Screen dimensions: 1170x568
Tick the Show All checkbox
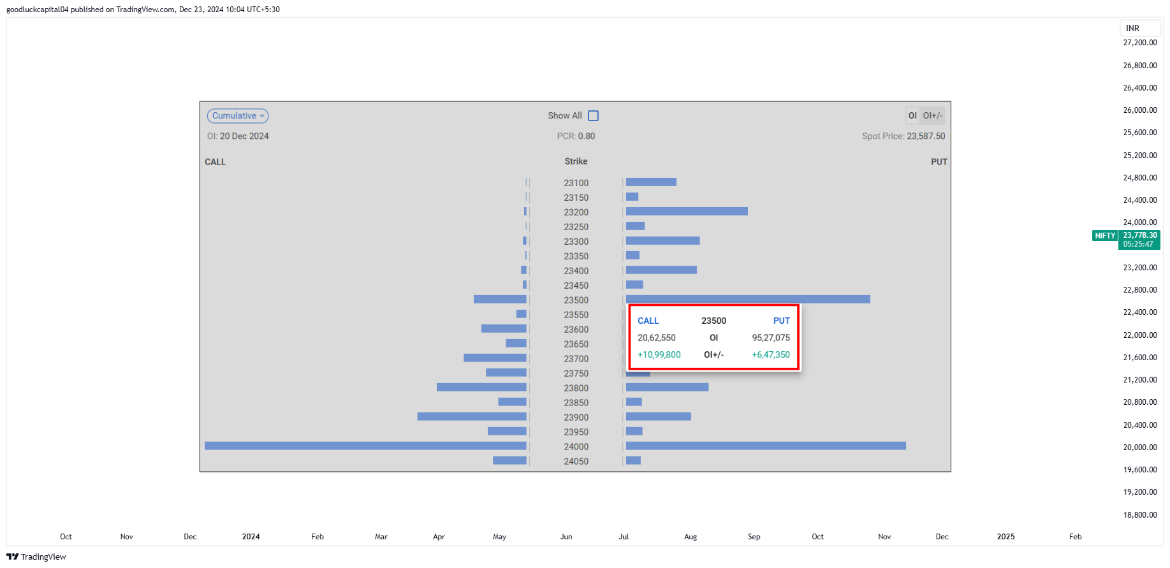pos(593,116)
